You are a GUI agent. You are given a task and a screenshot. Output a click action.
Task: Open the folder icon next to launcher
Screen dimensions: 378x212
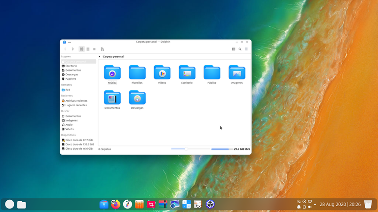[x=22, y=205]
